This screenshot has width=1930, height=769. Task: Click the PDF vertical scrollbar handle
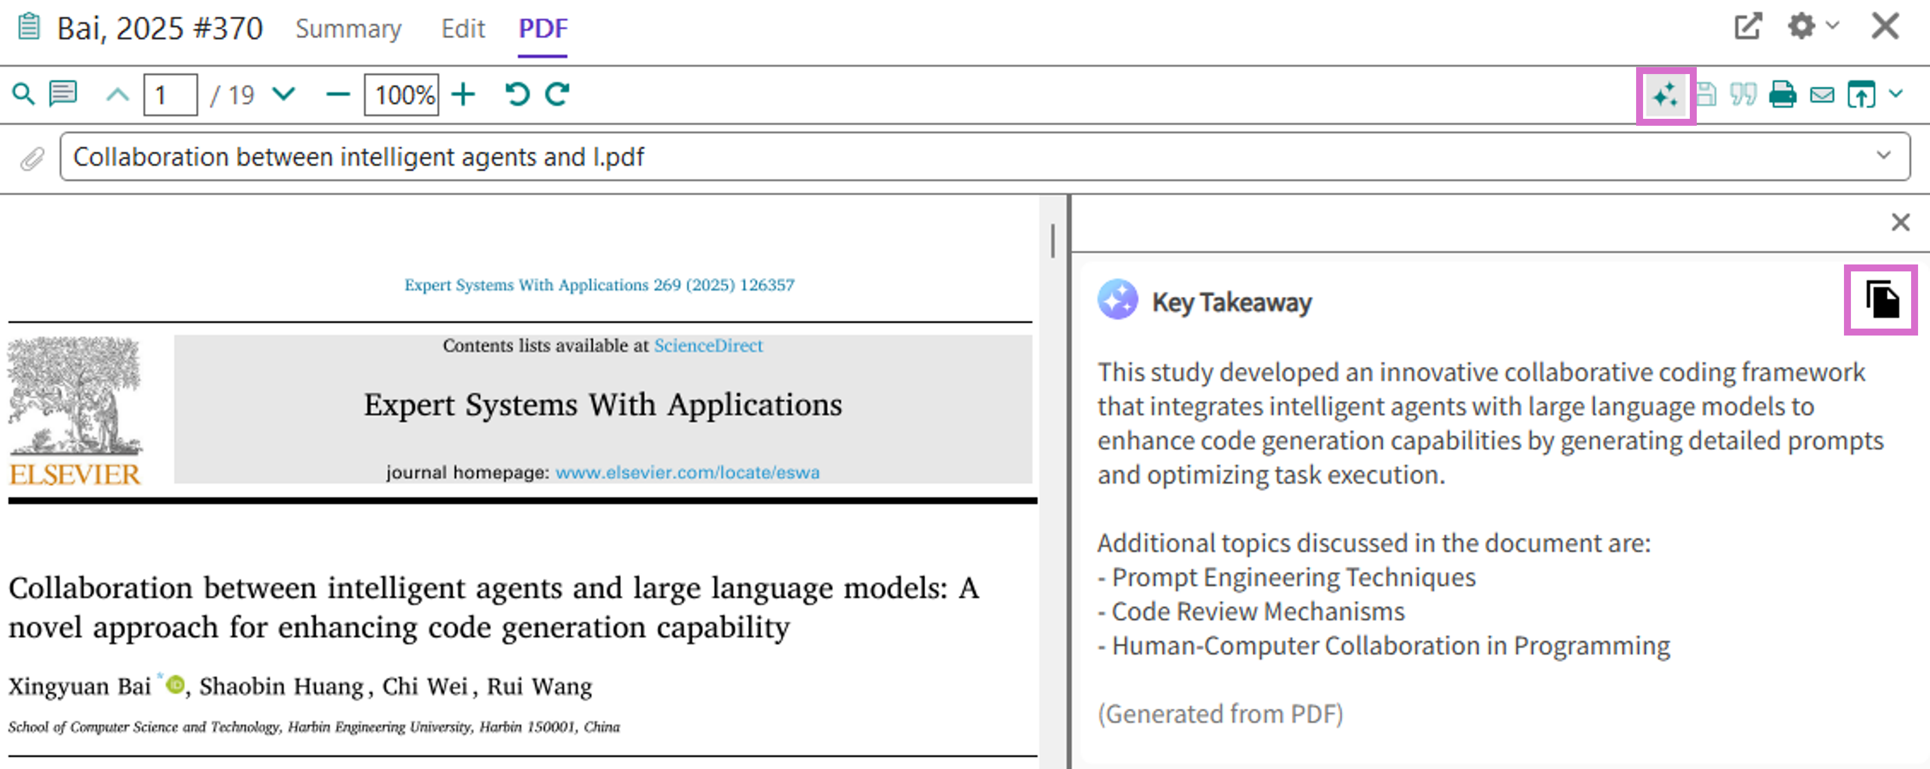pyautogui.click(x=1053, y=241)
